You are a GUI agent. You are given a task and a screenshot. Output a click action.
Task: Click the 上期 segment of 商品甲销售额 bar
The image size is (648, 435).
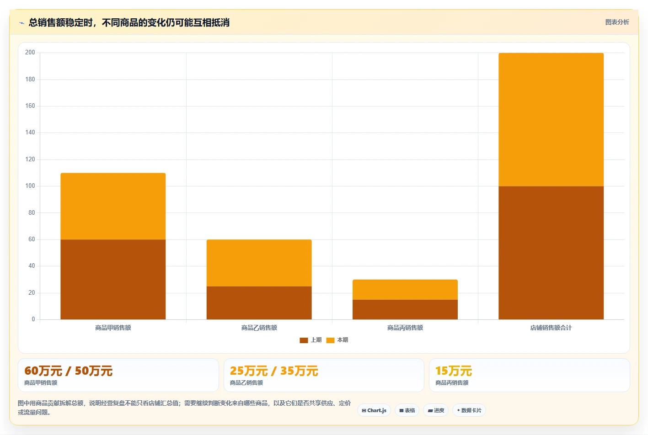pyautogui.click(x=113, y=279)
